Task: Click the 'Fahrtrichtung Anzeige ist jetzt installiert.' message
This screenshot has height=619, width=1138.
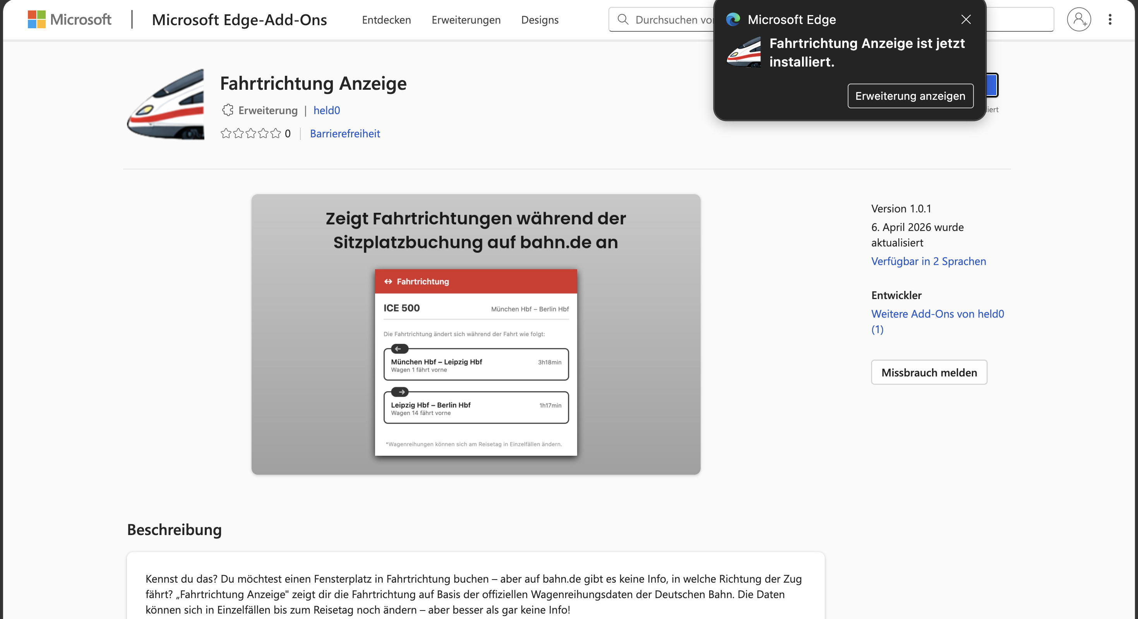Action: click(x=867, y=52)
